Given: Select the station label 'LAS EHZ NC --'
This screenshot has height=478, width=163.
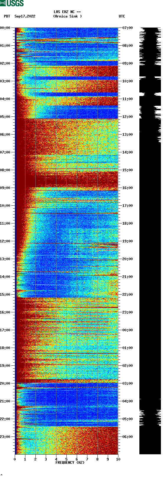Looking at the screenshot, I should tap(67, 12).
